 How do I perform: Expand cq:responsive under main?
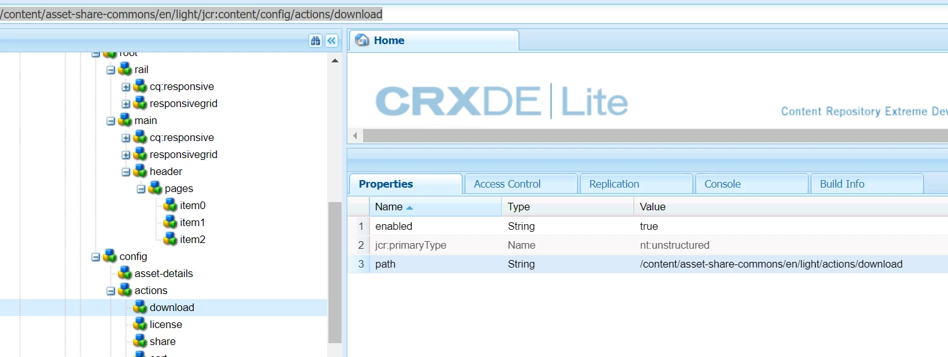pos(126,138)
